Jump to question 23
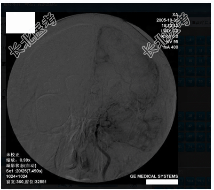 [200, 71]
